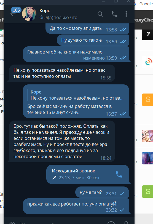Click the long incoming message about оплаты
This screenshot has width=153, height=224.
61,142
